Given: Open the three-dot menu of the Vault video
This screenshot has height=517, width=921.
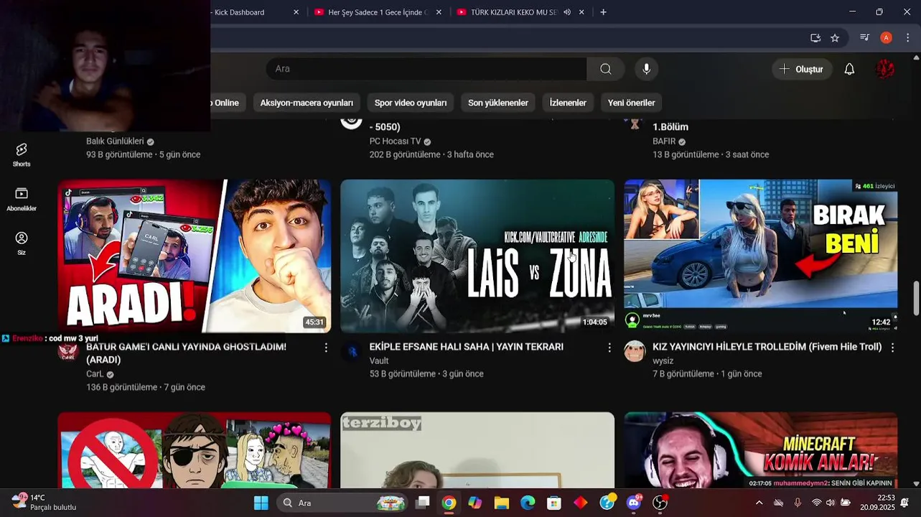Looking at the screenshot, I should (609, 348).
